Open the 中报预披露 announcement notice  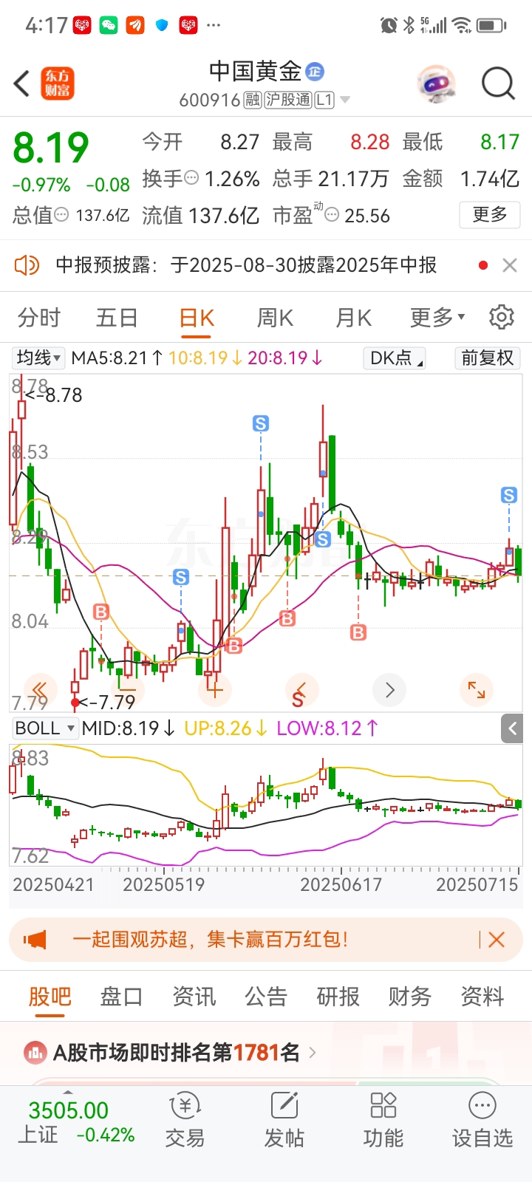click(246, 264)
